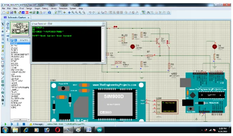Click the blue Center-at-cursor plus icon

69,13
